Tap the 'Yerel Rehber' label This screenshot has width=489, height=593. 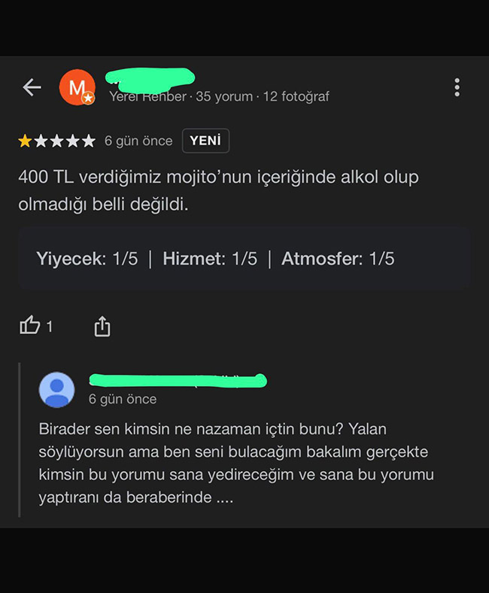click(x=148, y=97)
